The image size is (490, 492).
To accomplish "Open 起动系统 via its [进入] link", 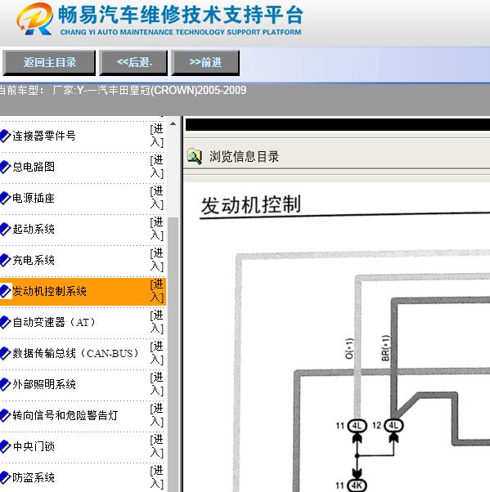I will (157, 229).
